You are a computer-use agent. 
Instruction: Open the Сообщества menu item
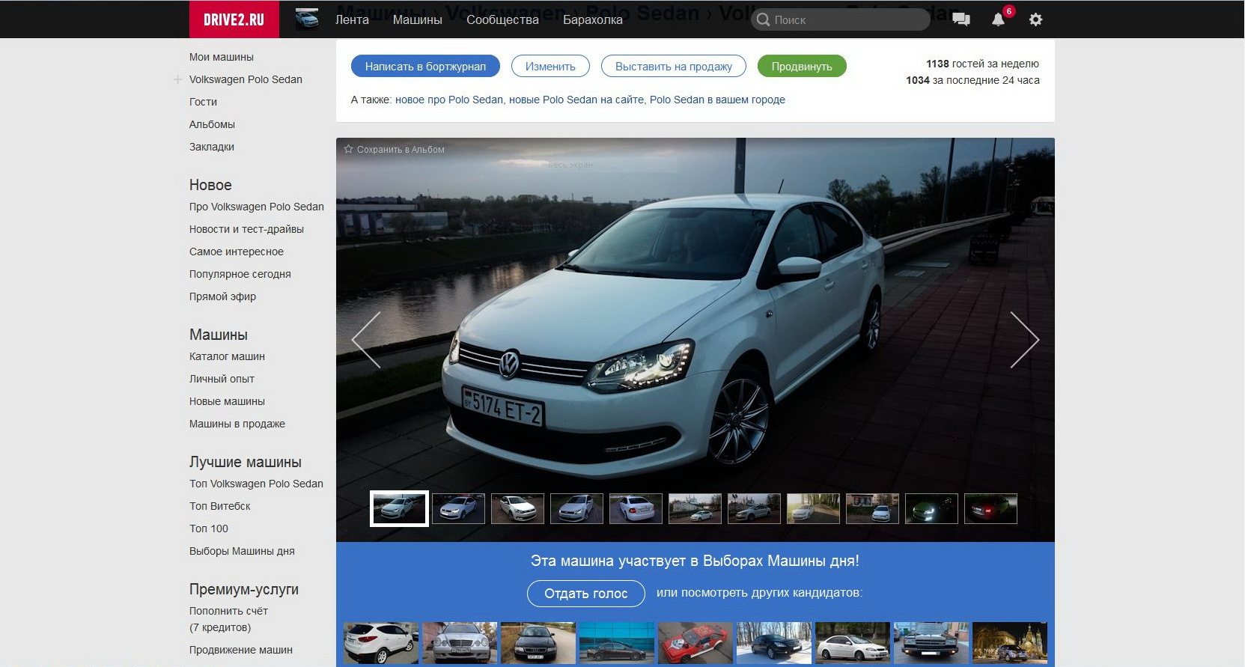click(502, 19)
